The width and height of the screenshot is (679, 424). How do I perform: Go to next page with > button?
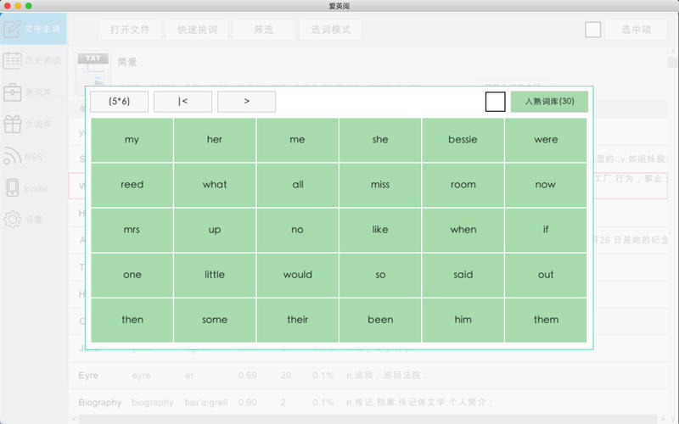246,102
